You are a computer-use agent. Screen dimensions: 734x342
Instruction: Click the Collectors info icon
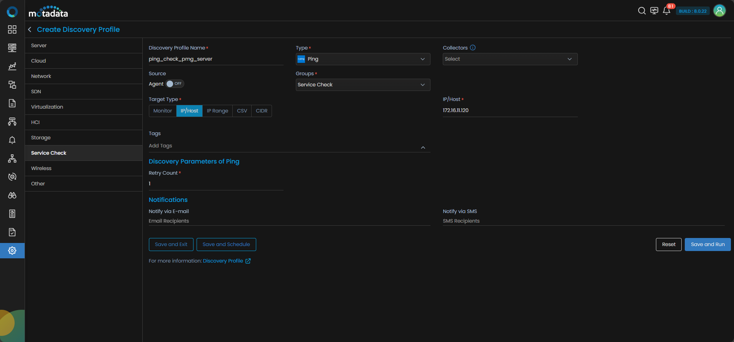pyautogui.click(x=473, y=48)
